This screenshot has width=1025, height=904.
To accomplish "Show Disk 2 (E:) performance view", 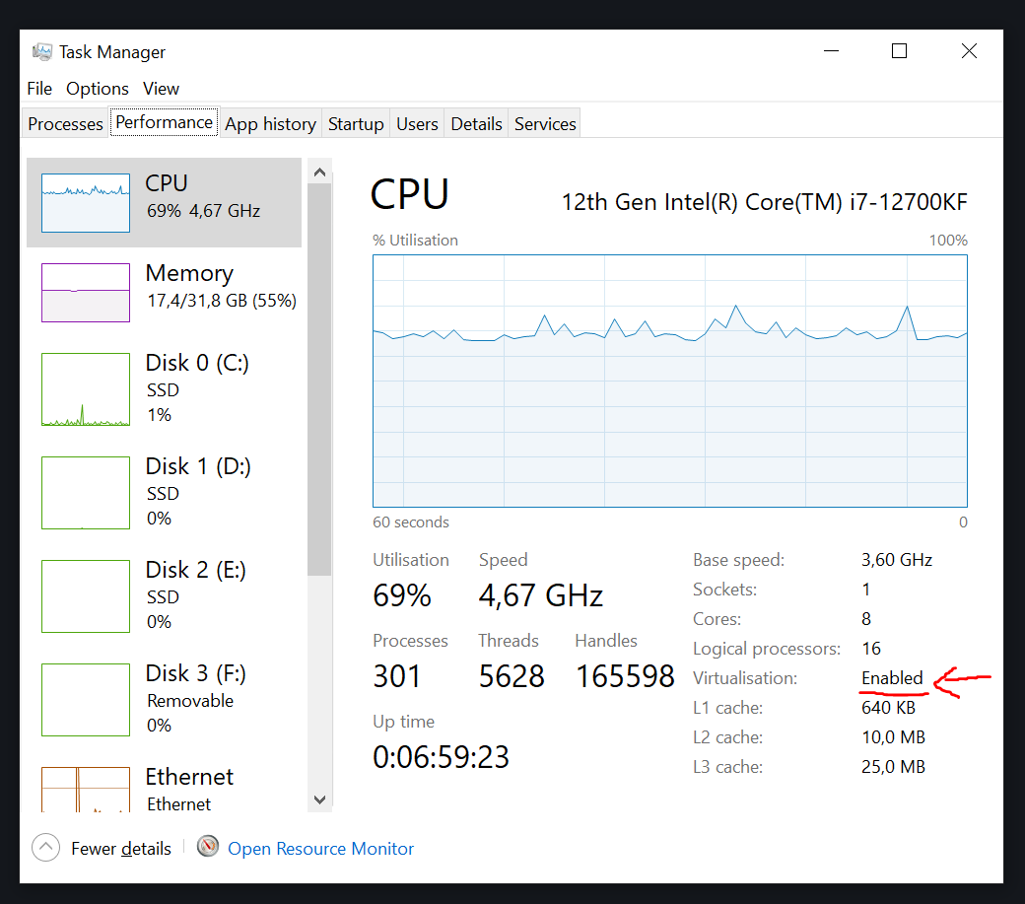I will [164, 595].
